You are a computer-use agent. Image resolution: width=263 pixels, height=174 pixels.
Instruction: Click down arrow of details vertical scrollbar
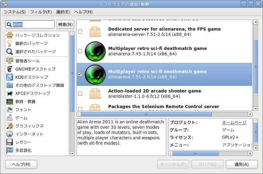(x=256, y=148)
